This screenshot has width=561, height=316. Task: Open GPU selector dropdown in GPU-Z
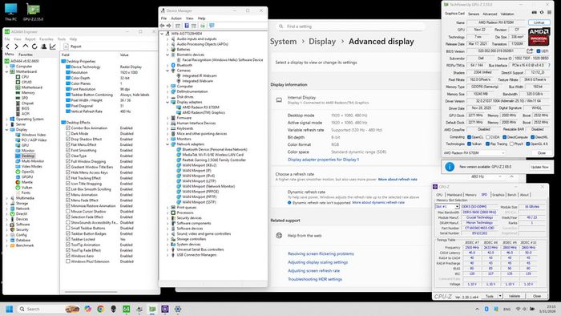(x=474, y=153)
